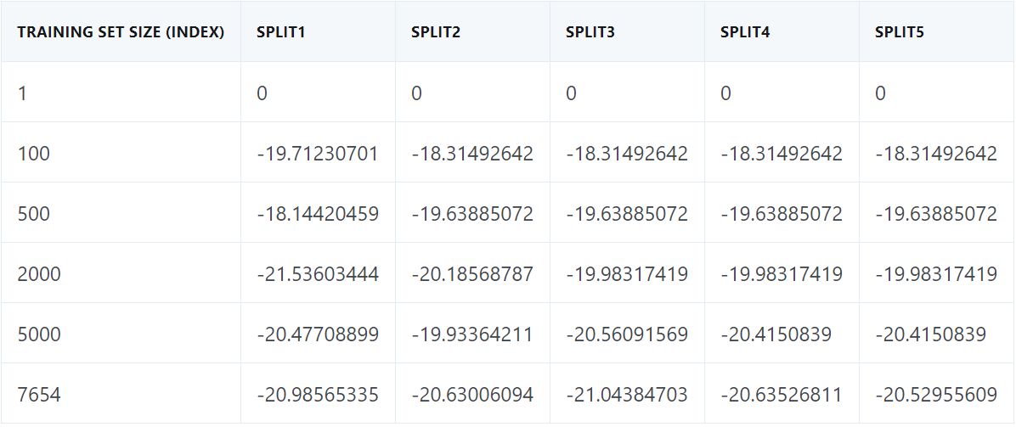Viewport: 1016px width, 427px height.
Task: Select the SPLIT2 column header
Action: (x=436, y=32)
